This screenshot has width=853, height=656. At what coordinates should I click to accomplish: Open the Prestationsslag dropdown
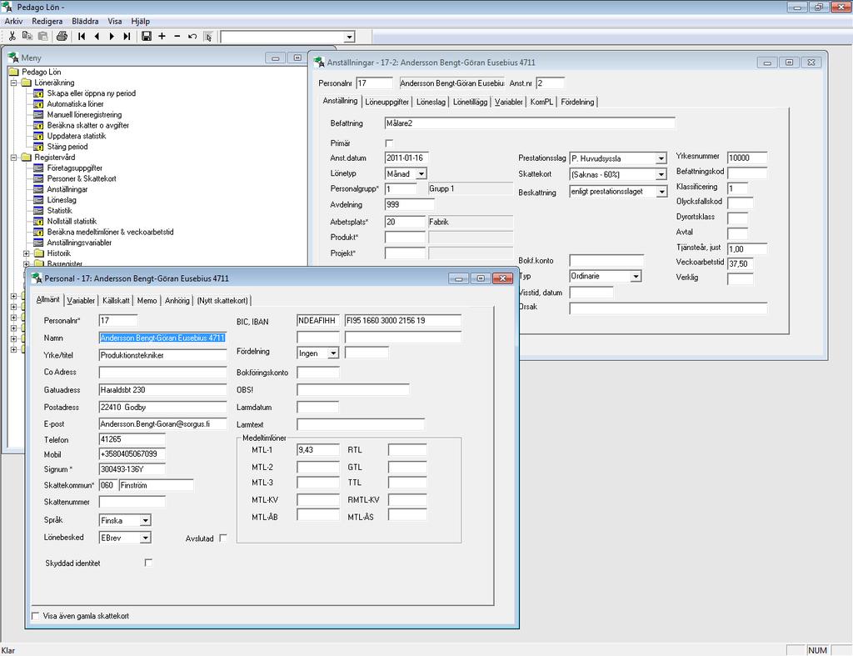tap(661, 158)
